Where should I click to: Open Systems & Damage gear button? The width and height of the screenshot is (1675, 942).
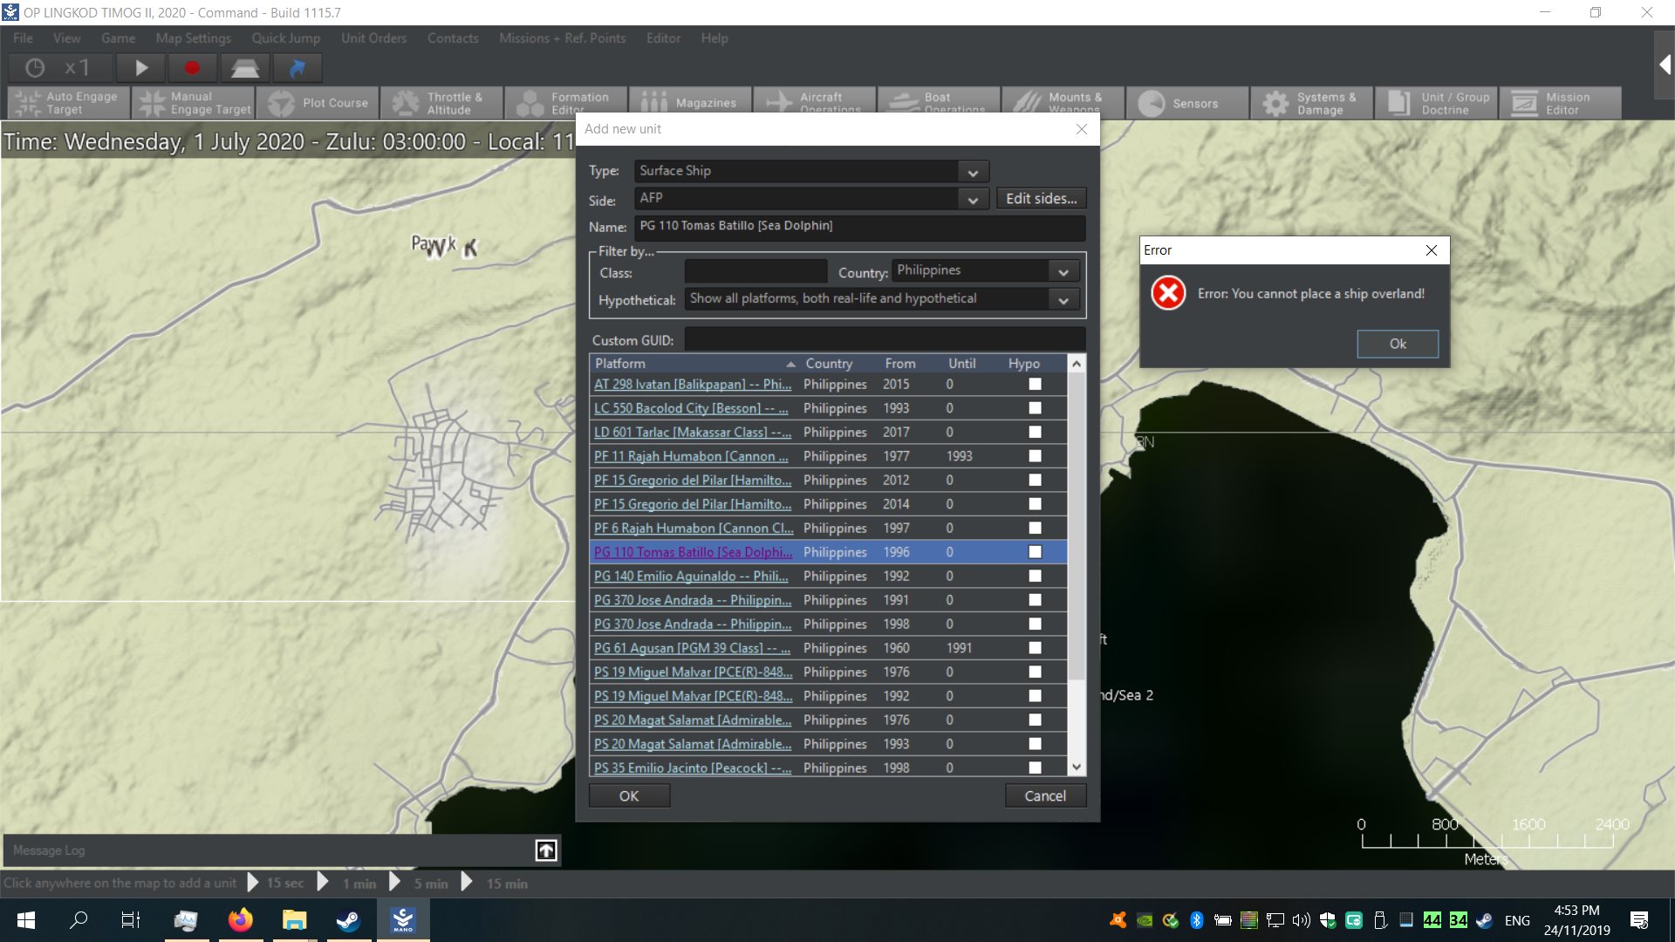(x=1309, y=103)
